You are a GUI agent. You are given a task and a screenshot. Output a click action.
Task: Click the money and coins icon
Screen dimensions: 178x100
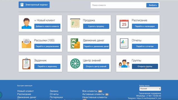pyautogui.click(x=75, y=43)
